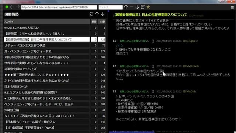Click the URL address field
Viewport: 236px width, 133px height.
pos(59,7)
